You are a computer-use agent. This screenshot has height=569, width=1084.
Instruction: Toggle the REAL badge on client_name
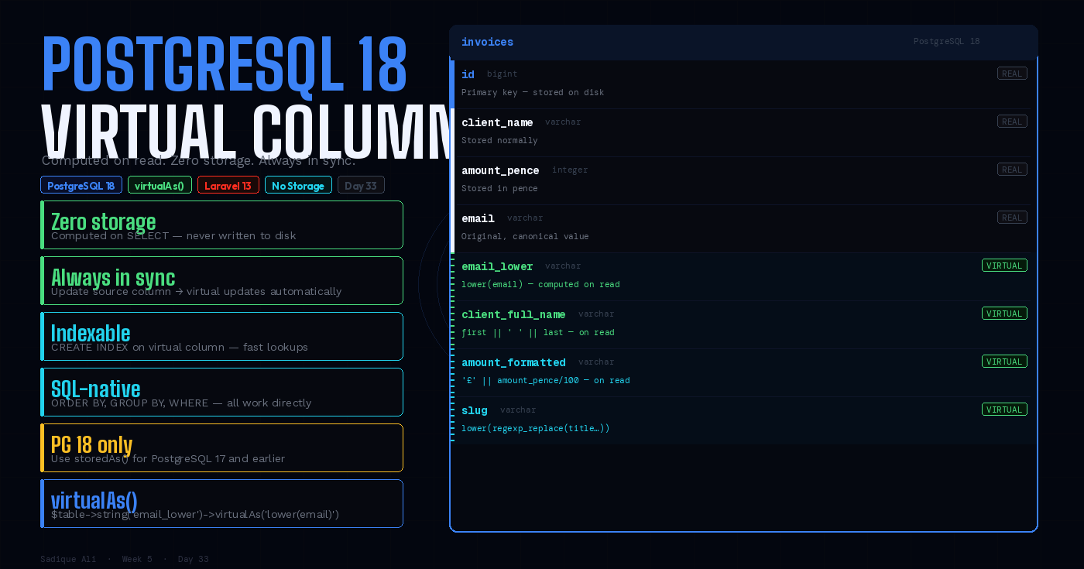1012,121
